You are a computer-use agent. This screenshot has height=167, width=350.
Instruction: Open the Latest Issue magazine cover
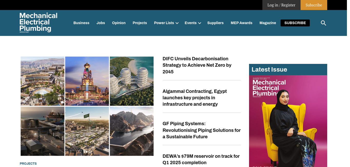[288, 121]
